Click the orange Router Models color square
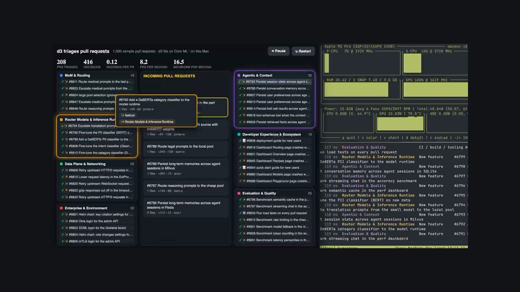Viewport: 520px width, 292px height. pos(61,119)
